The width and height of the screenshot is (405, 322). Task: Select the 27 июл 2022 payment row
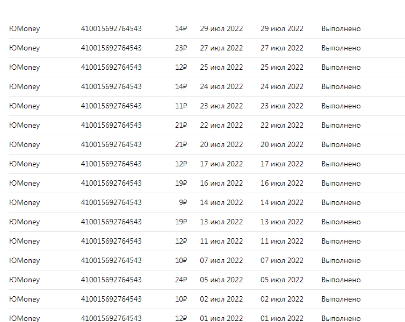point(207,48)
